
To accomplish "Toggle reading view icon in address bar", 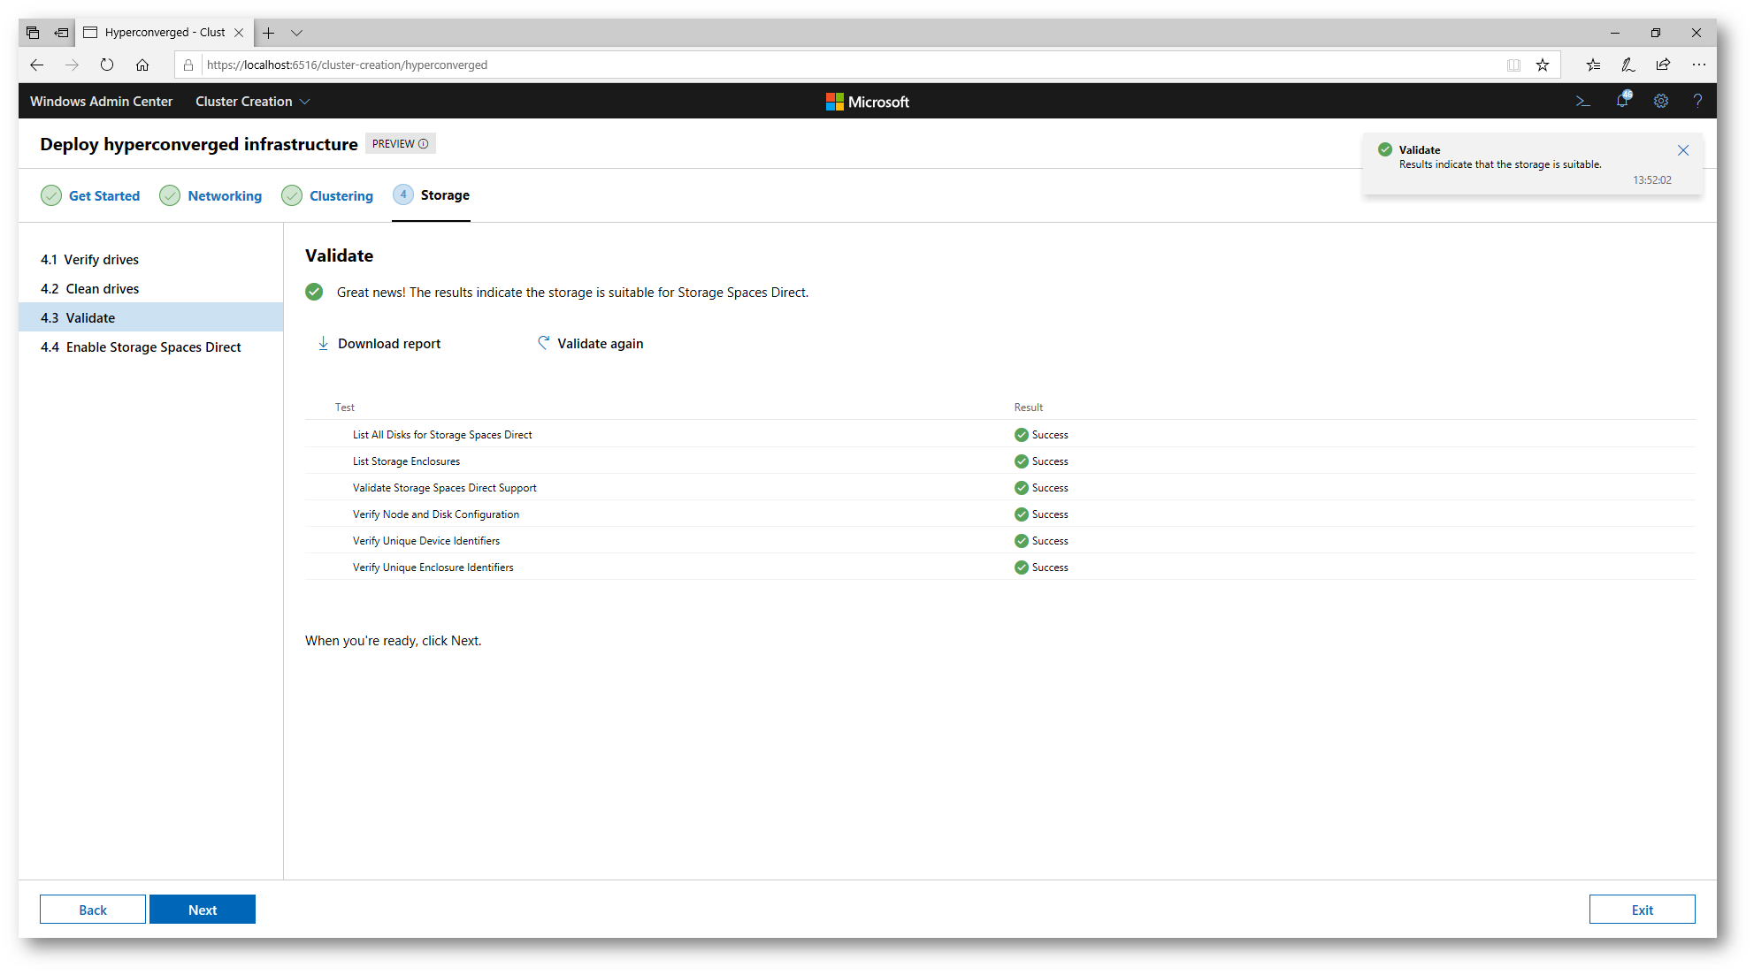I will pyautogui.click(x=1513, y=65).
